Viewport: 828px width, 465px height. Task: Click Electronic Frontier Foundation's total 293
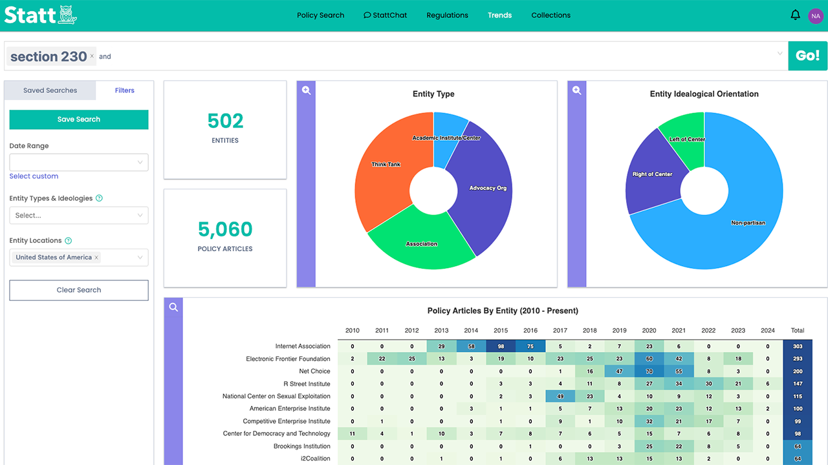pyautogui.click(x=798, y=359)
